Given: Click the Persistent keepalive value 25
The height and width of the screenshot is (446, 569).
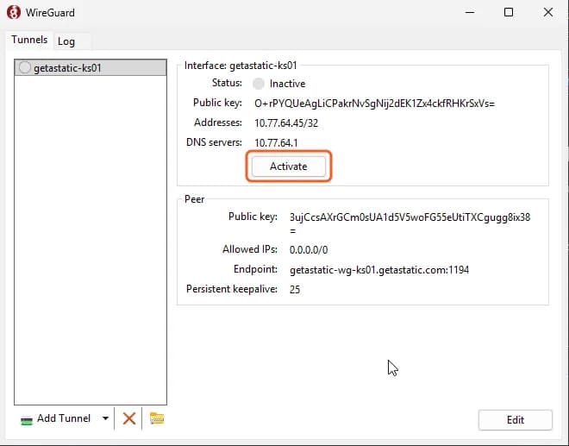Looking at the screenshot, I should (x=295, y=290).
